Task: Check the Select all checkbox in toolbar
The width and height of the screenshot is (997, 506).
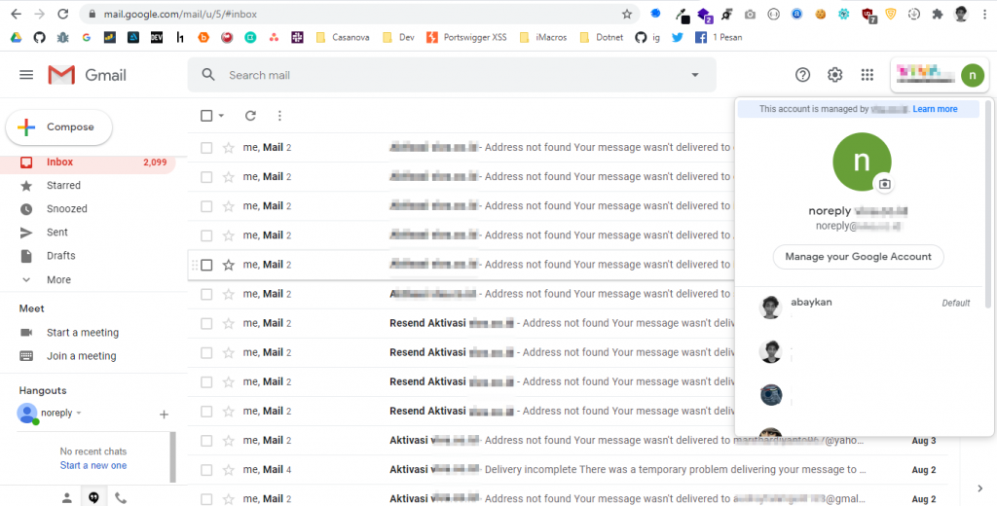Action: click(x=206, y=116)
